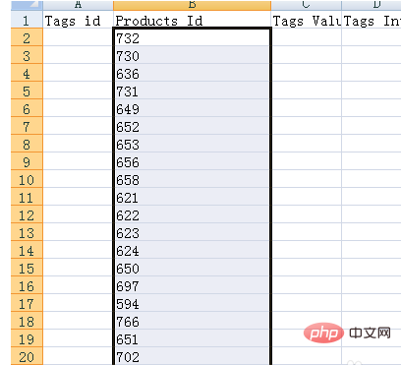Select row 5 via its row header

27,91
